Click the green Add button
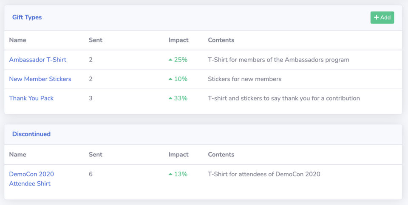408x205 pixels. [382, 17]
